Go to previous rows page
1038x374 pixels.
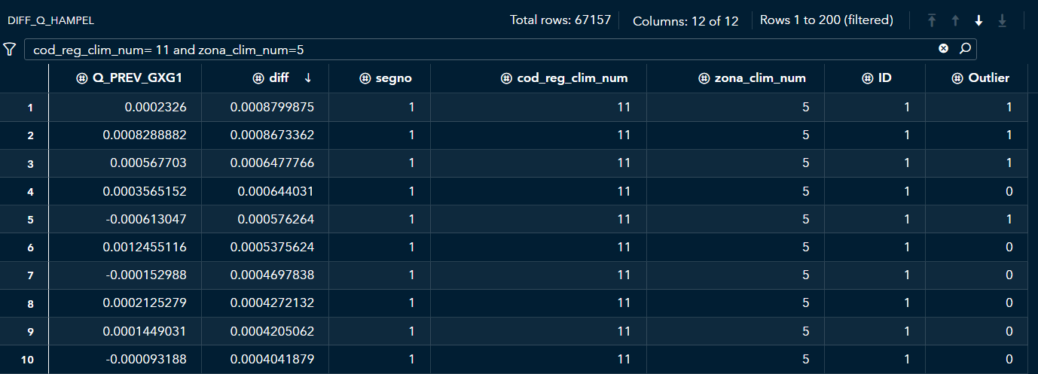(955, 20)
